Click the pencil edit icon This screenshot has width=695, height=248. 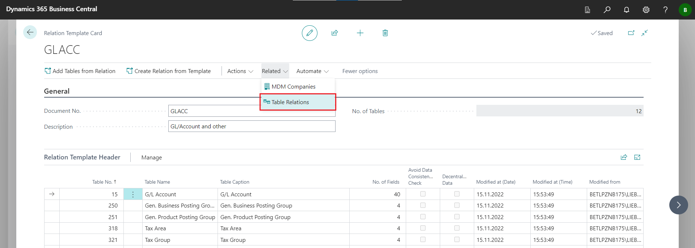click(309, 33)
